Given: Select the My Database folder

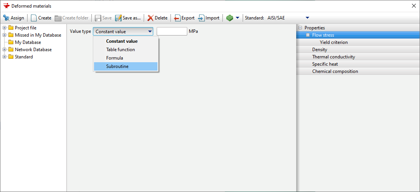Looking at the screenshot, I should tap(28, 42).
